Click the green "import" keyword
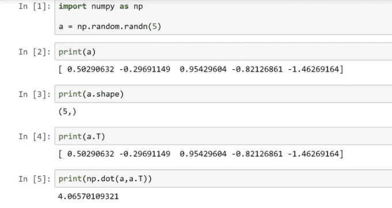This screenshot has width=392, height=208. [73, 6]
